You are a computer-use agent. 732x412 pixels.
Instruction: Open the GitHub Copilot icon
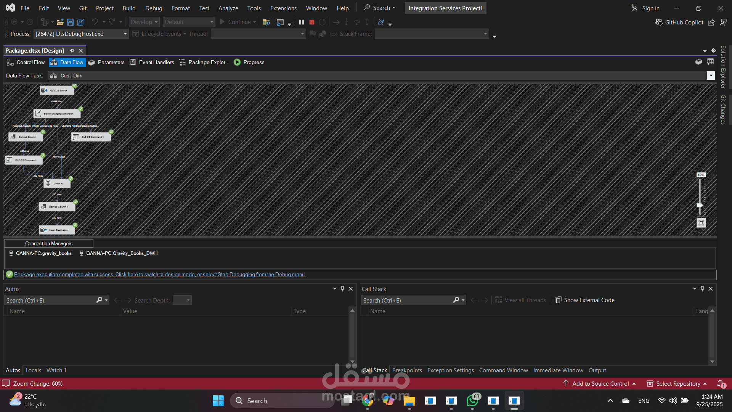coord(659,22)
